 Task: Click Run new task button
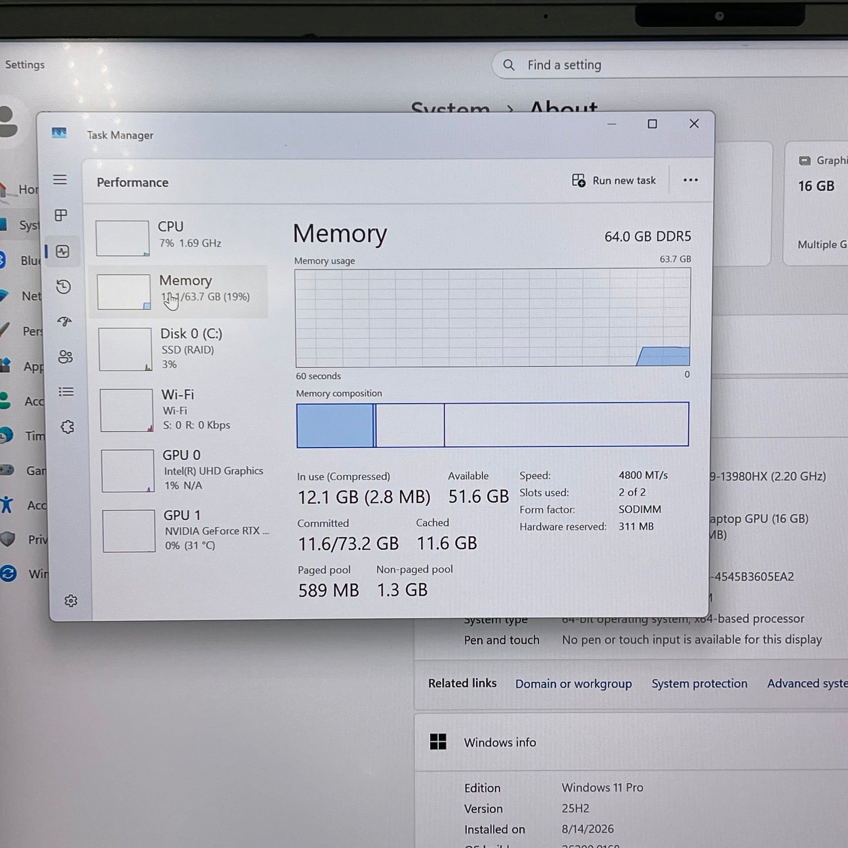[614, 180]
